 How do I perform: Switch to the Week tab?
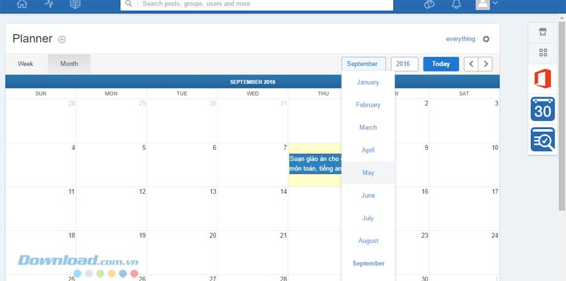26,64
